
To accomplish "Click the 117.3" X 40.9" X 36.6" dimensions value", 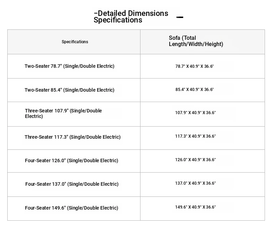I will (195, 136).
